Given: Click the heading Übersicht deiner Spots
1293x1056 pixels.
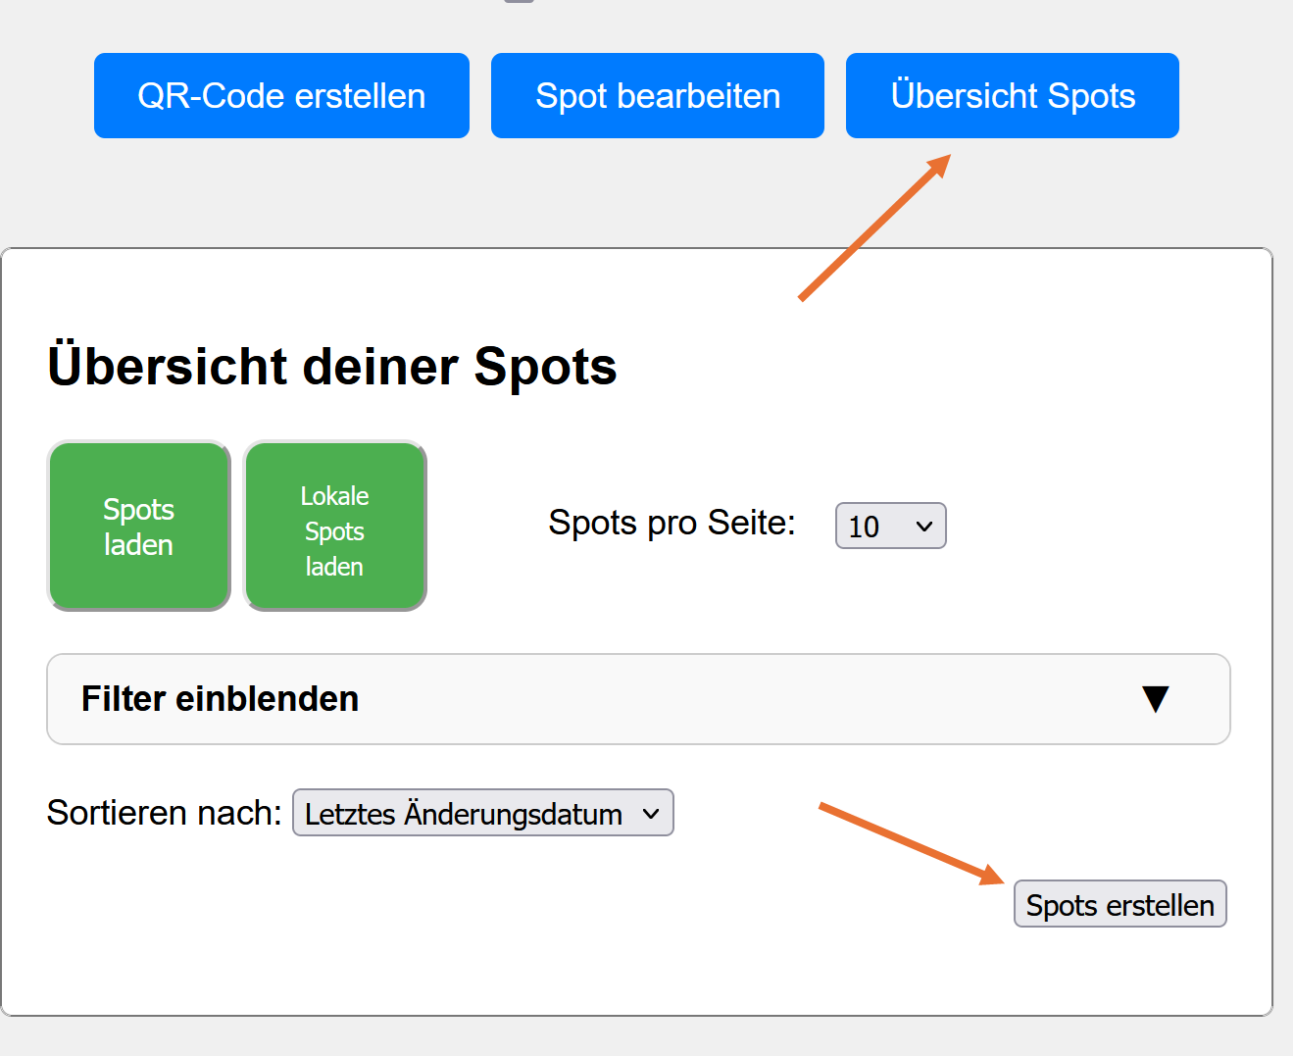Looking at the screenshot, I should 331,367.
